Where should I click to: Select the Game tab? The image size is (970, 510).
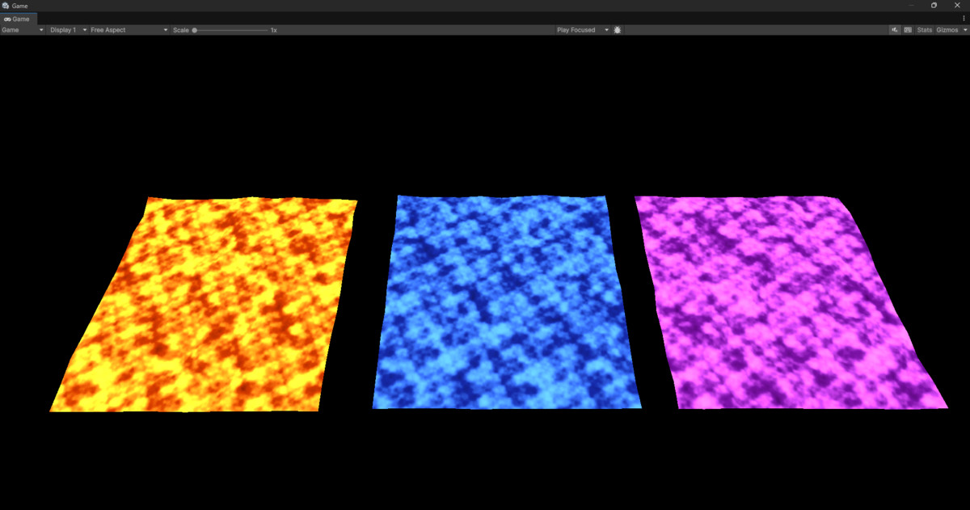pos(17,19)
